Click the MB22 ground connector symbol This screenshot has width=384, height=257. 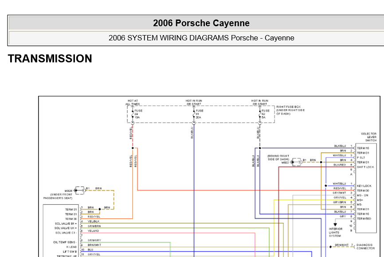pyautogui.click(x=296, y=162)
